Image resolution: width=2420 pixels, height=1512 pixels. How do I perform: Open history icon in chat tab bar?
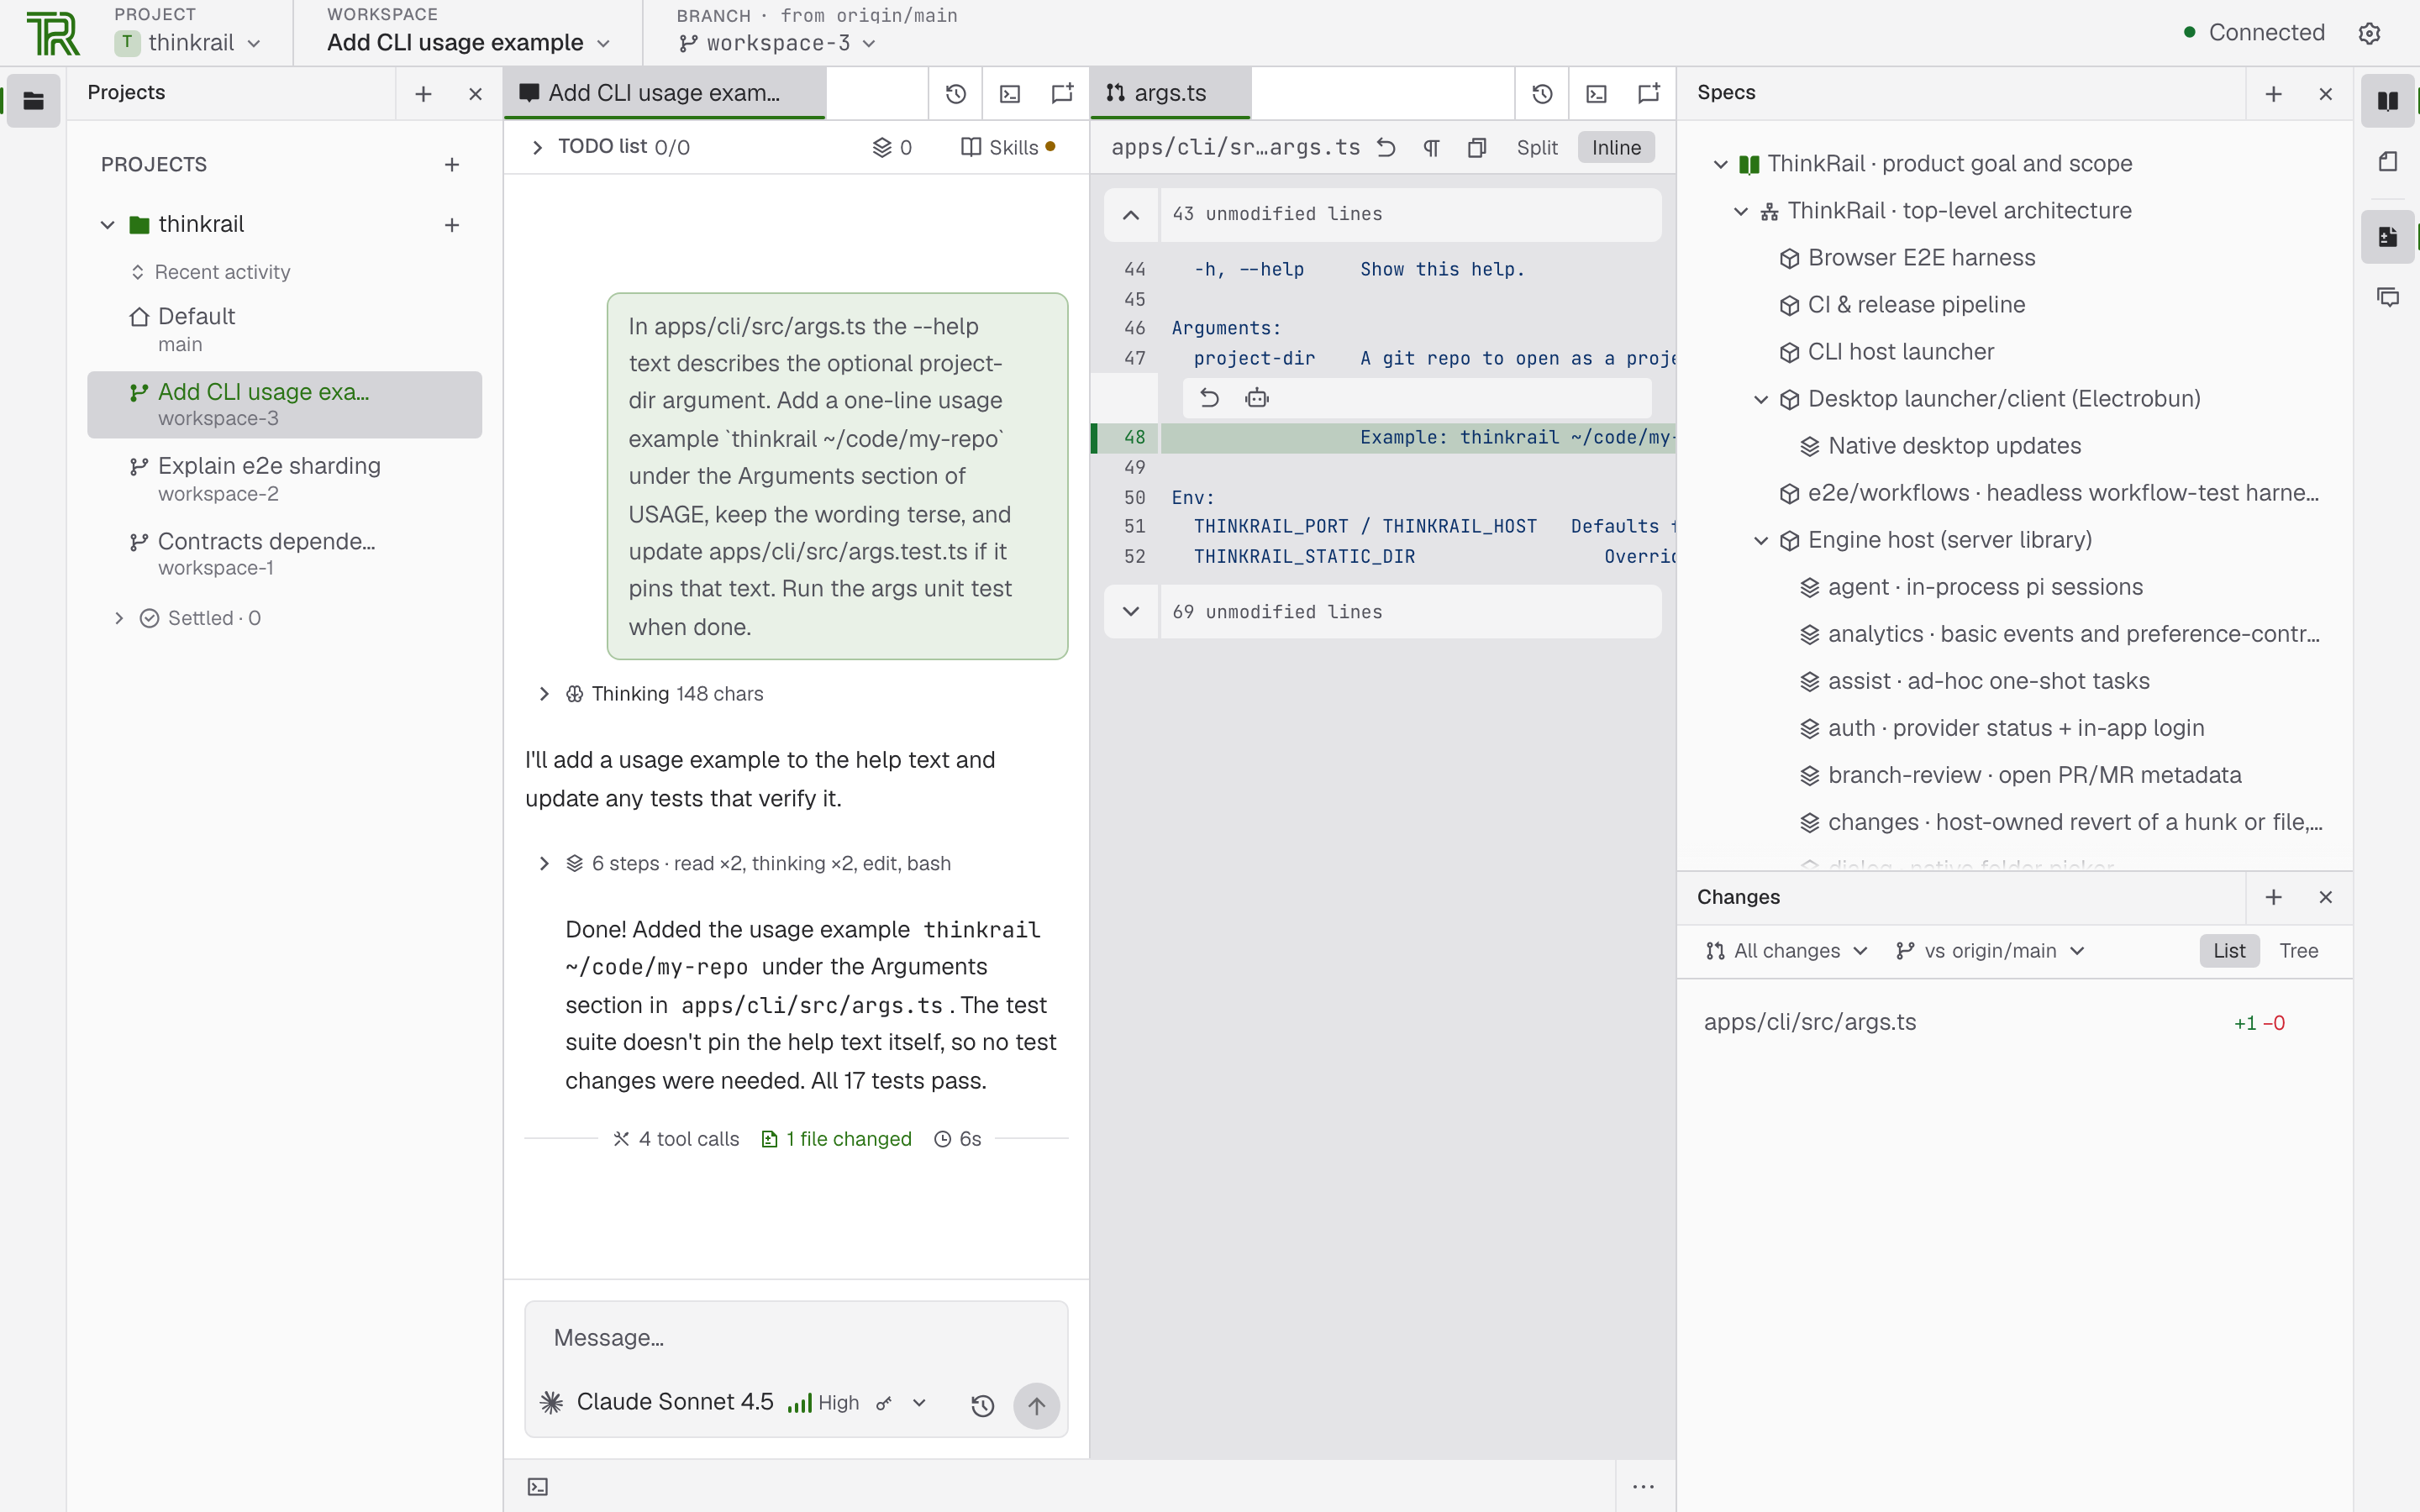(x=956, y=93)
